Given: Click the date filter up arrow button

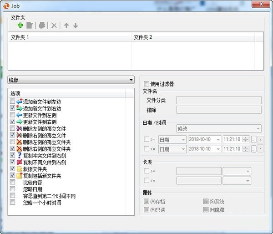Looking at the screenshot, I should click(260, 140).
